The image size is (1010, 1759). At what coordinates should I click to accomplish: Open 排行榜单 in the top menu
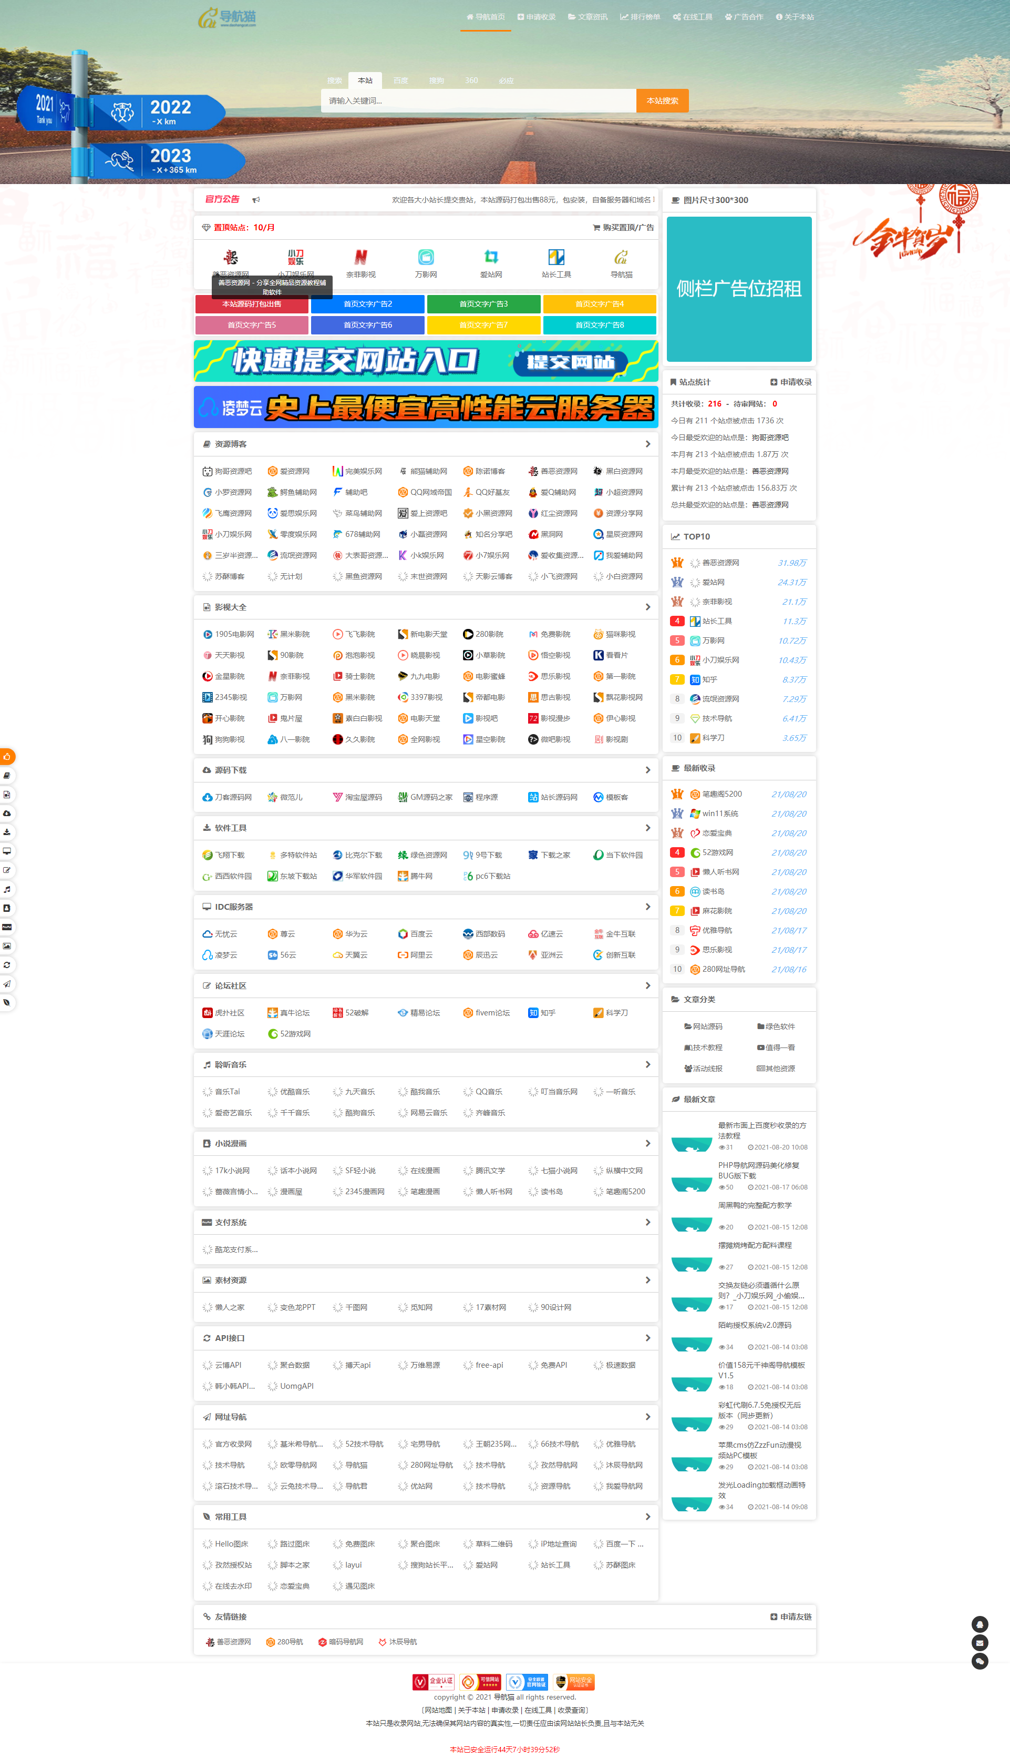[640, 17]
